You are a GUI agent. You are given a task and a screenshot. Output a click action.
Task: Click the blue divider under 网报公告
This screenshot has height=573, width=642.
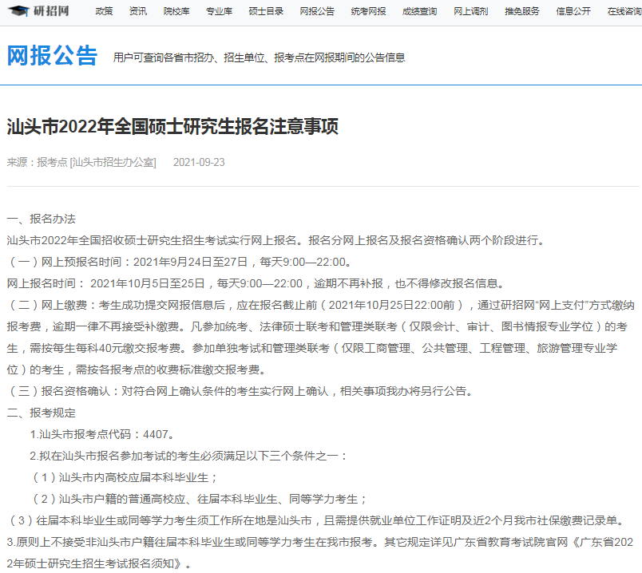pos(321,80)
